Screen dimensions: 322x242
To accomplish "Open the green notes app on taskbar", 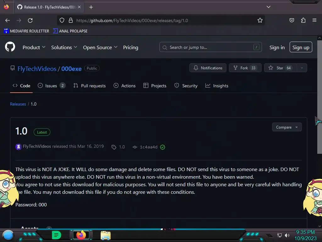I will (x=57, y=235).
